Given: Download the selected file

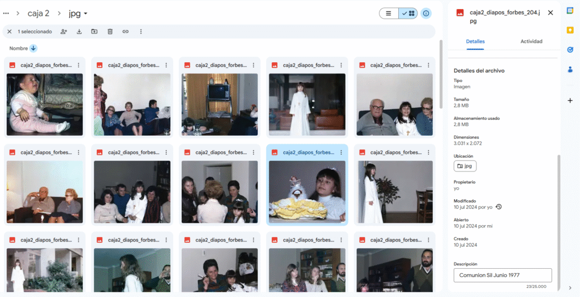Looking at the screenshot, I should pos(79,32).
